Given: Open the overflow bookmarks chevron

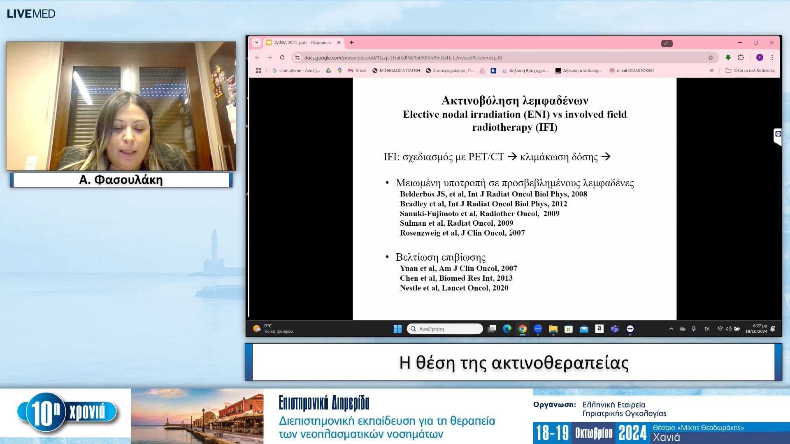Looking at the screenshot, I should click(x=711, y=70).
